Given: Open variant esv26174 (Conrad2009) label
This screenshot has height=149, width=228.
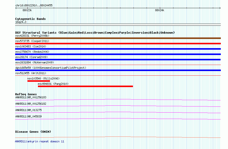Looking at the screenshot, I should [x=32, y=57].
